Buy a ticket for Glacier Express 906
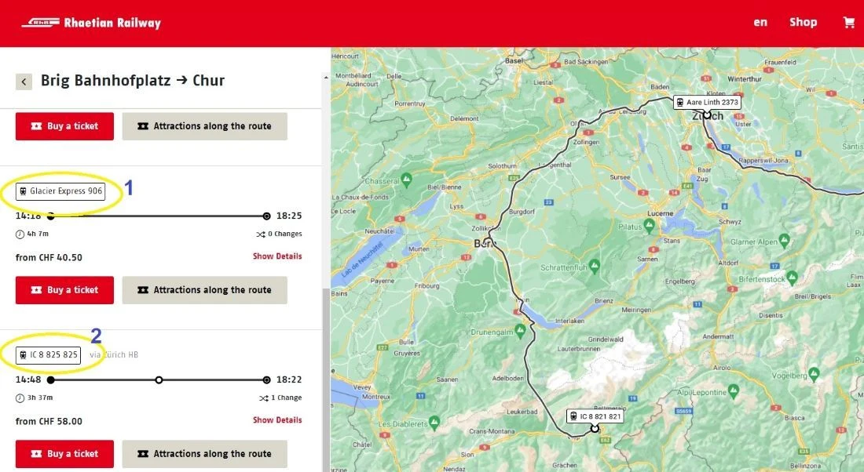 [x=64, y=290]
